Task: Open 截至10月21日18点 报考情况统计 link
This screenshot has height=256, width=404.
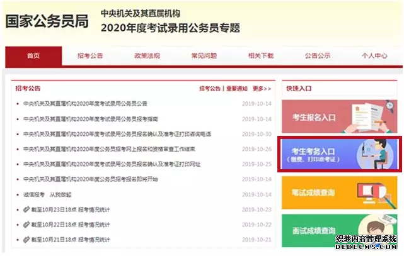Action: tap(71, 240)
